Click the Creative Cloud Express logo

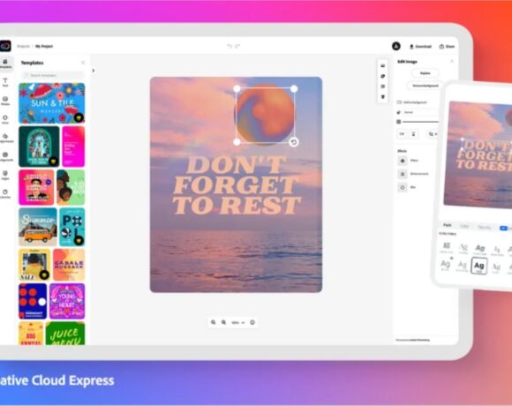(x=5, y=46)
